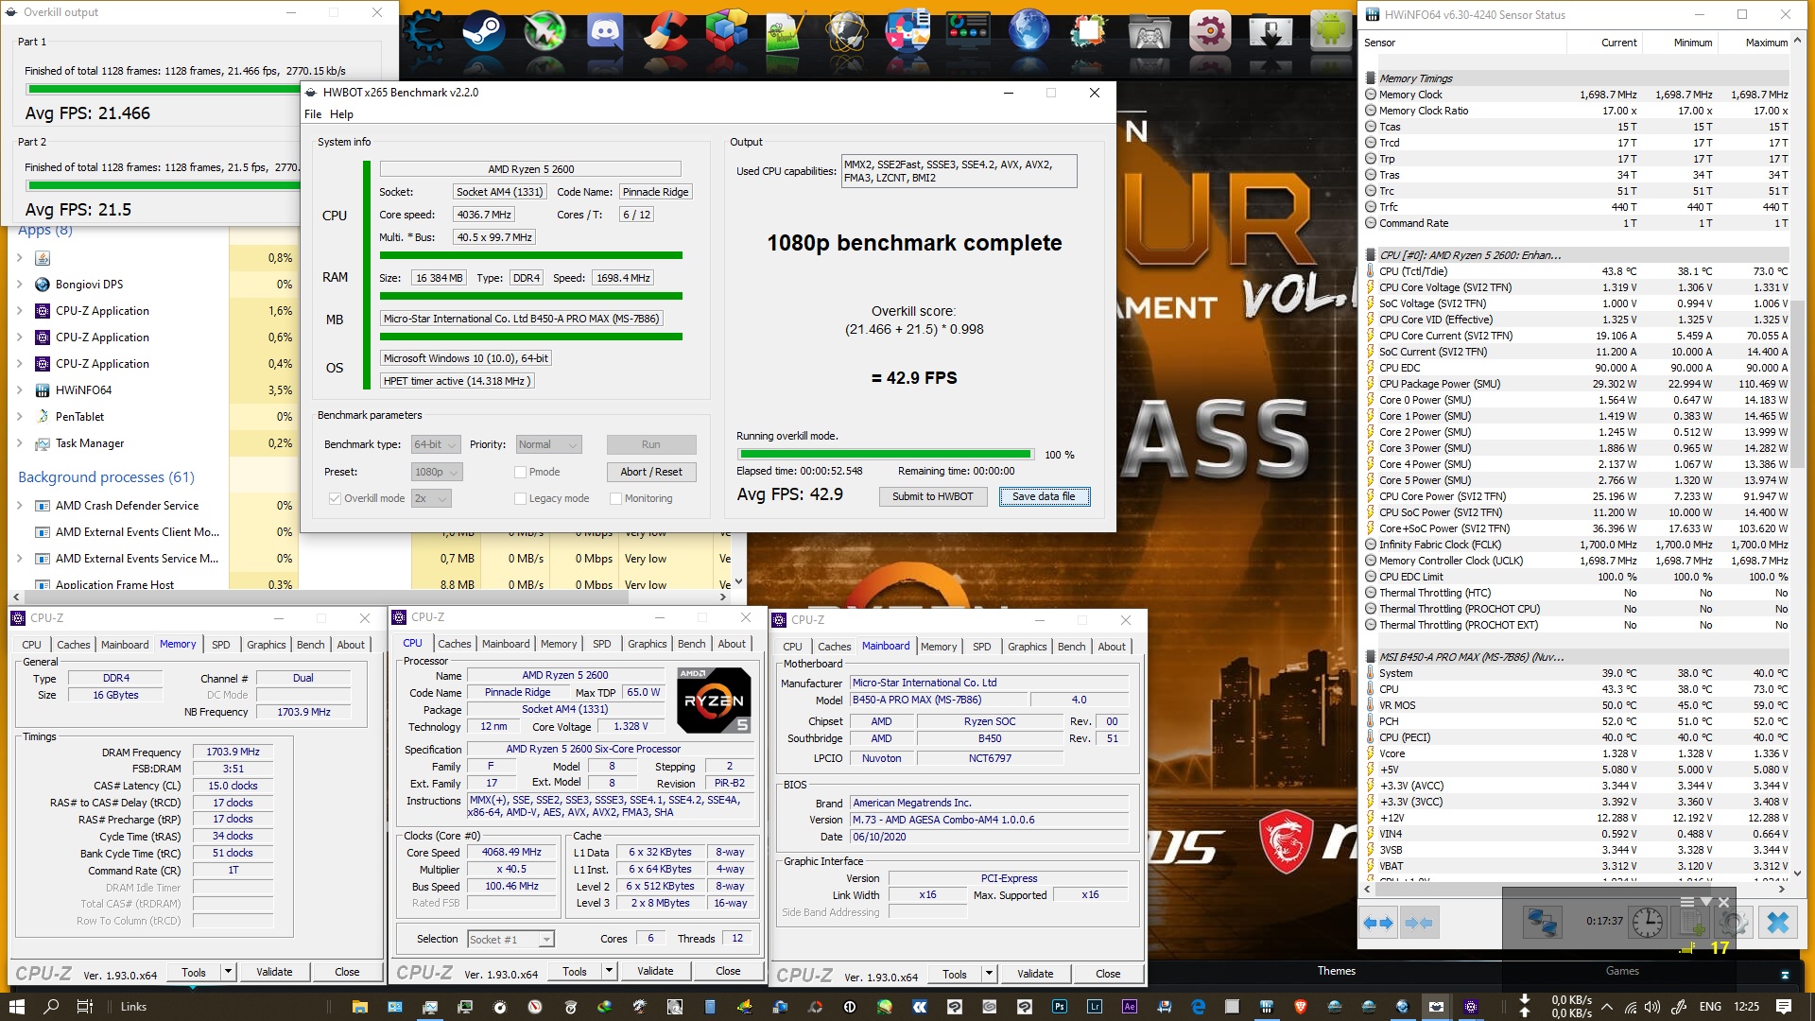Viewport: 1815px width, 1021px height.
Task: Open Discord from the dock
Action: [x=605, y=30]
